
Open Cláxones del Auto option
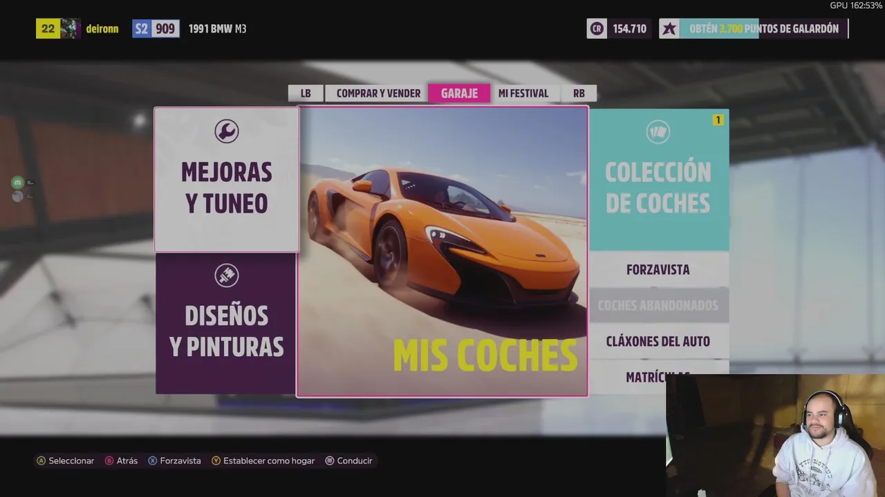pos(659,341)
